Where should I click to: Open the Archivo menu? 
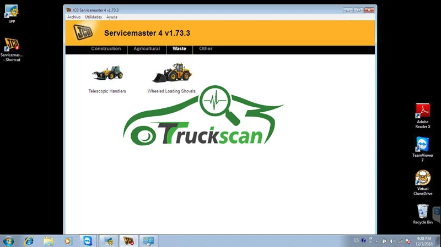point(74,17)
